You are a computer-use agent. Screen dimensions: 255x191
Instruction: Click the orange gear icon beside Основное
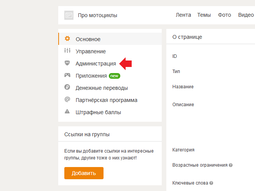pyautogui.click(x=67, y=39)
